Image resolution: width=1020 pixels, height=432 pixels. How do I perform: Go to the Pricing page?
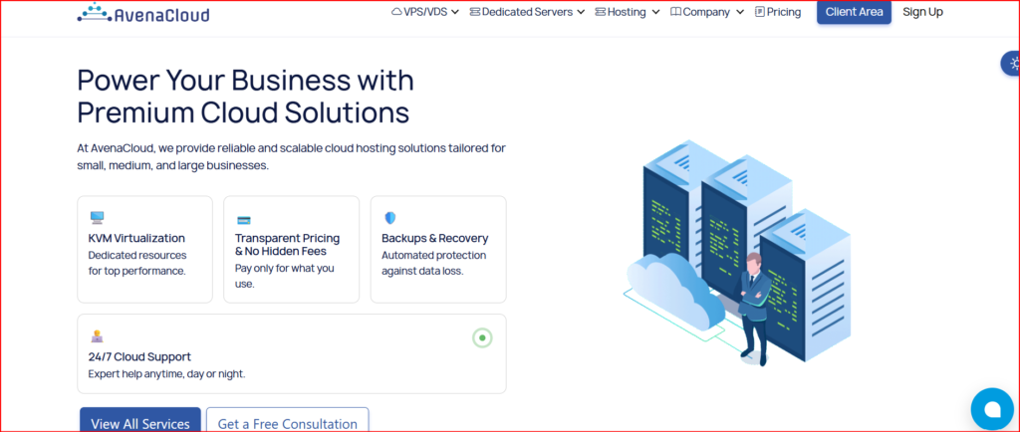(778, 12)
